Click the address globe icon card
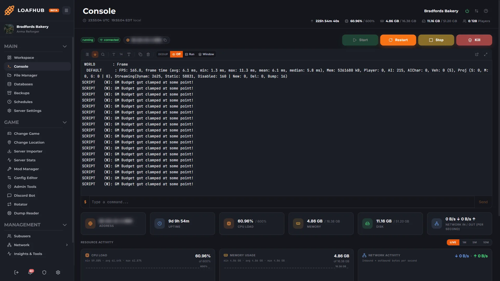500x281 pixels. pyautogui.click(x=90, y=223)
